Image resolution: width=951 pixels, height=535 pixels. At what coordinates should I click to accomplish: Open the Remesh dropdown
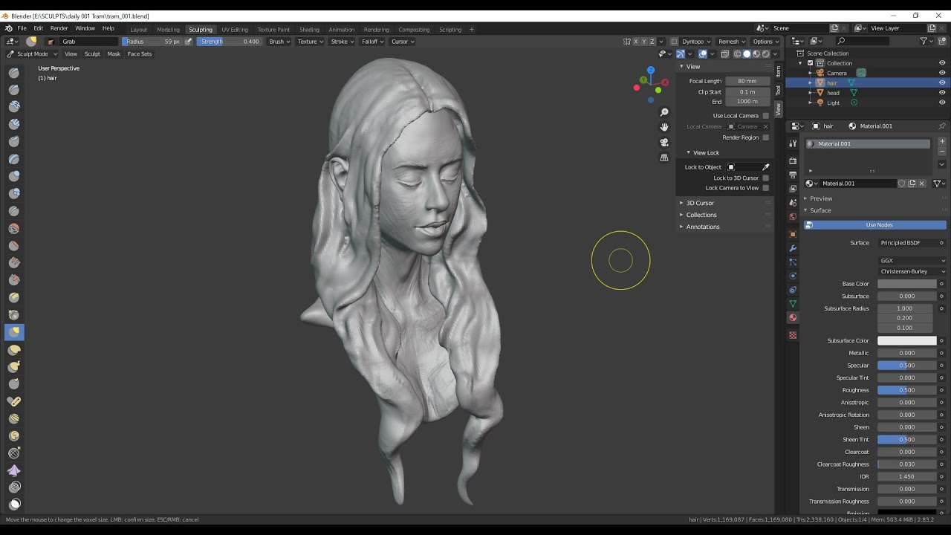tap(732, 42)
